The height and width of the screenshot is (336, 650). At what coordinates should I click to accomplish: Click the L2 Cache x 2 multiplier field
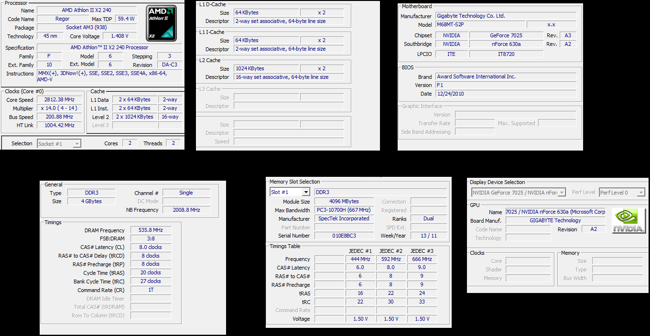point(322,68)
